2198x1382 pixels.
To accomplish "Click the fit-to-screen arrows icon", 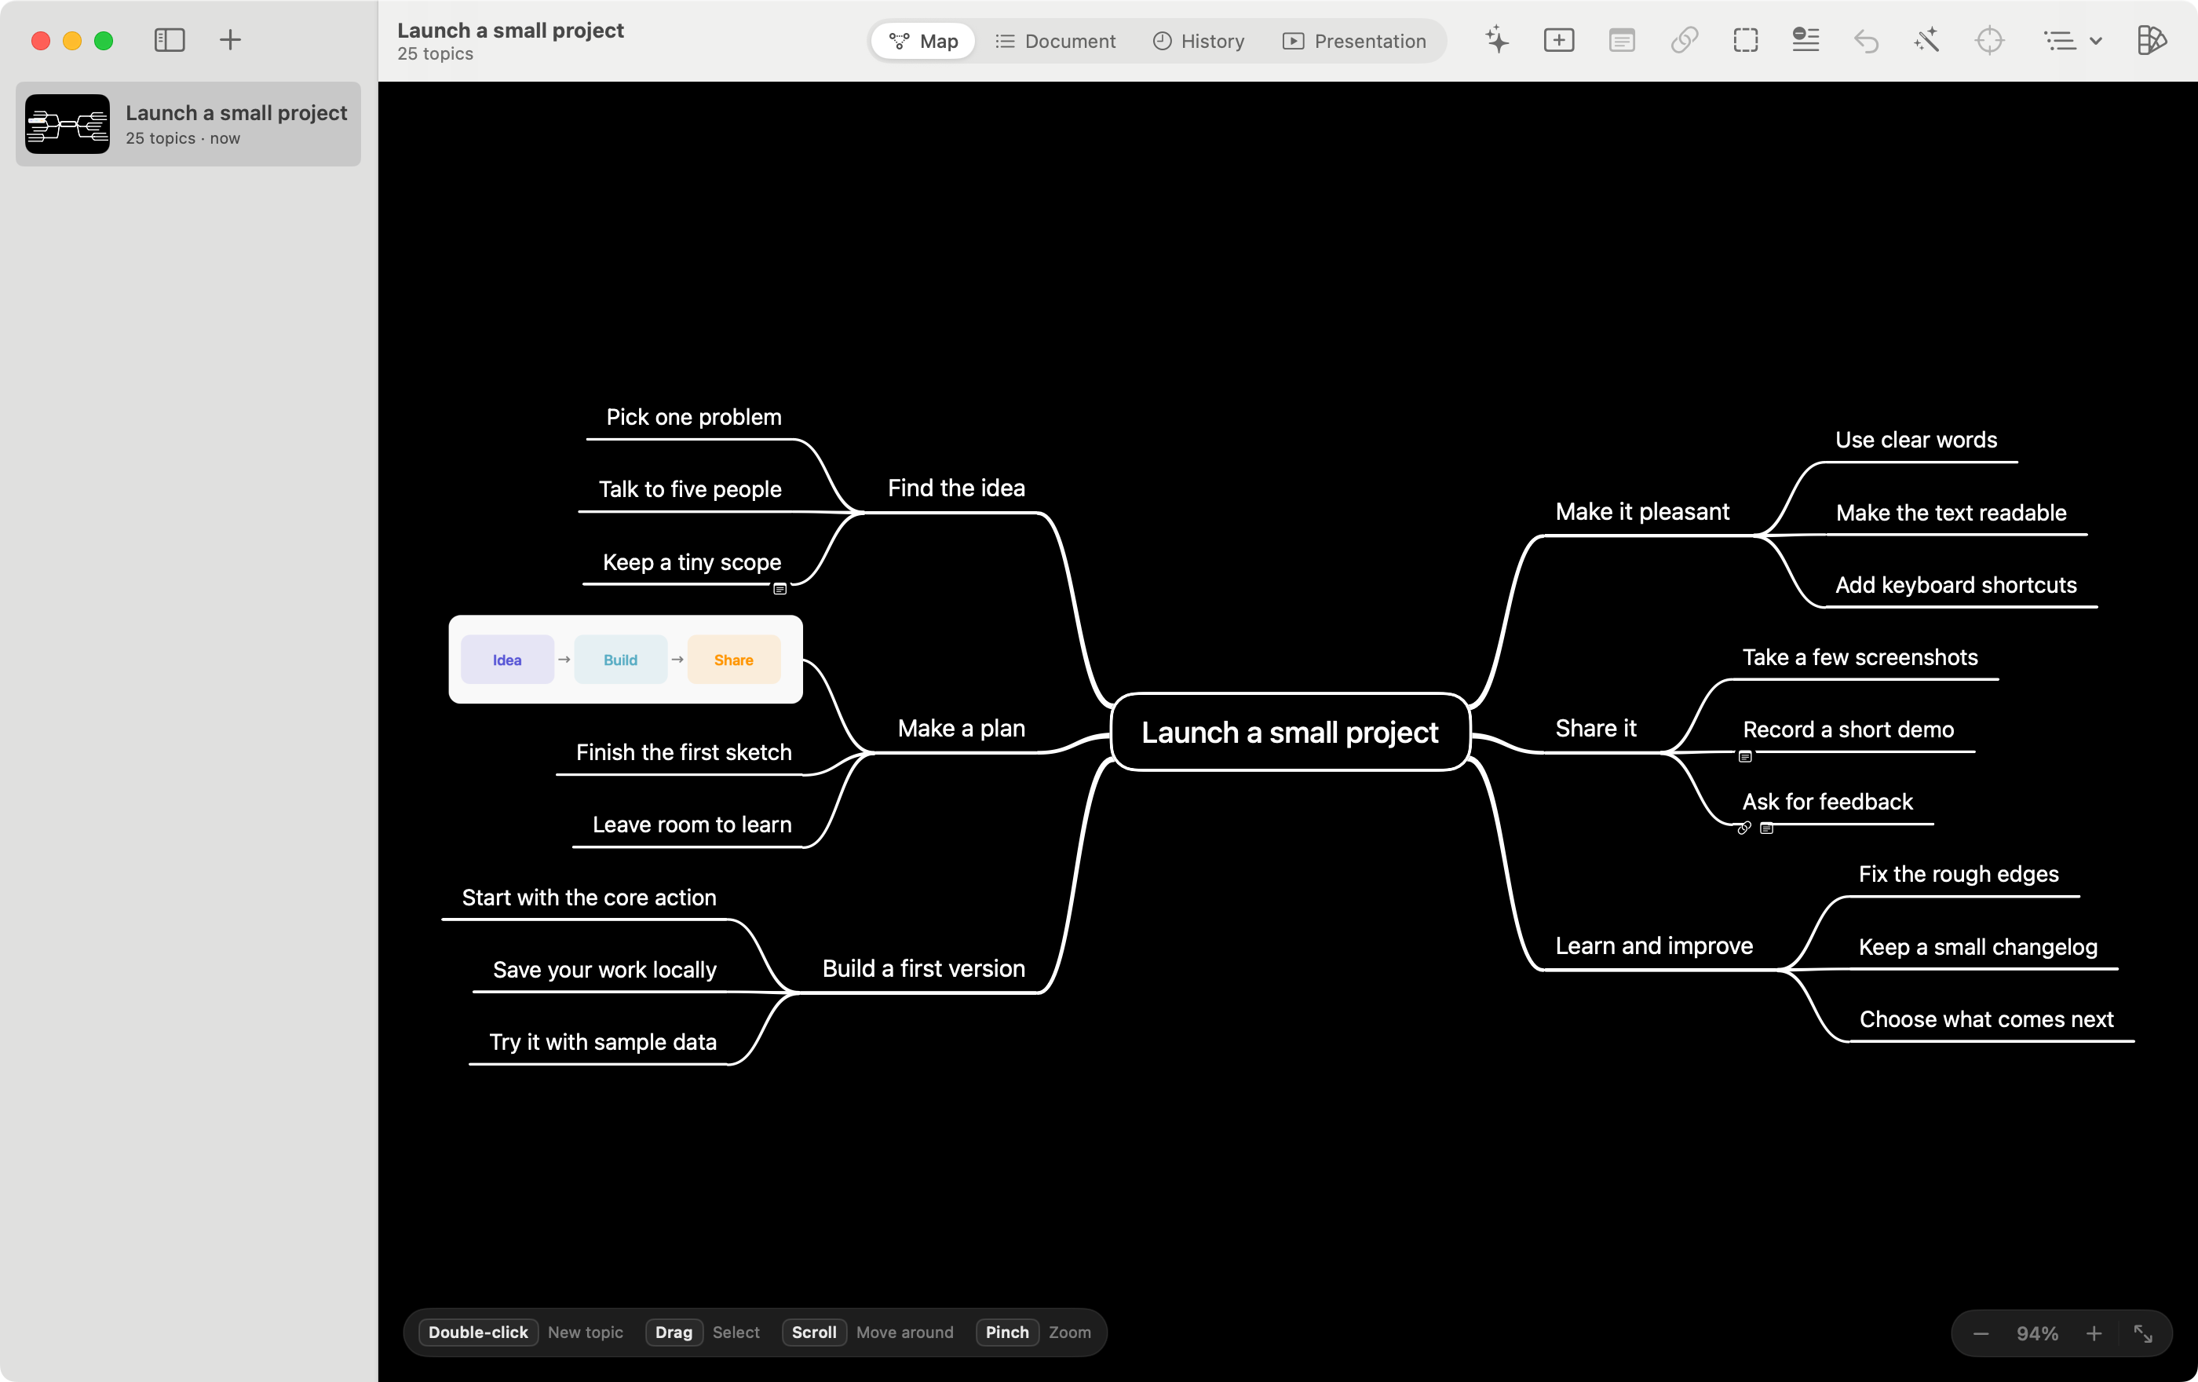I will 2143,1333.
